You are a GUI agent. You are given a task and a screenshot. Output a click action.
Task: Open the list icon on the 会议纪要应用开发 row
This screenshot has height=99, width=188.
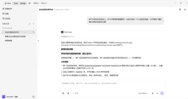tap(34, 32)
